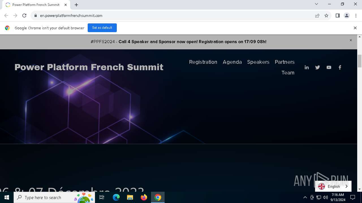Expand the tab search dropdown

pos(316,4)
